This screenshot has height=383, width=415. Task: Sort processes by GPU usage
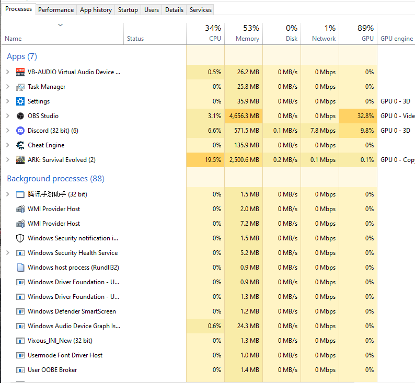(x=358, y=34)
